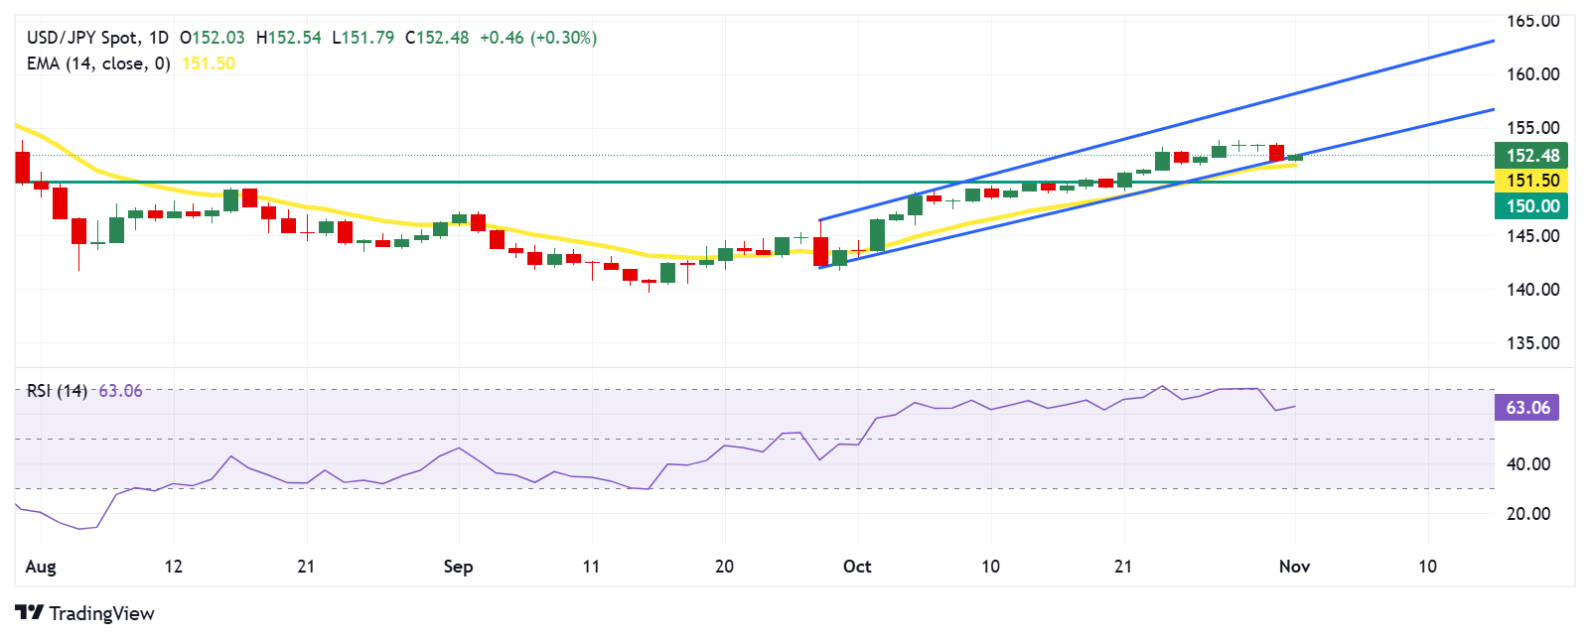Click the +0.46 (+0.30%) change value
This screenshot has height=639, width=1590.
pyautogui.click(x=537, y=38)
